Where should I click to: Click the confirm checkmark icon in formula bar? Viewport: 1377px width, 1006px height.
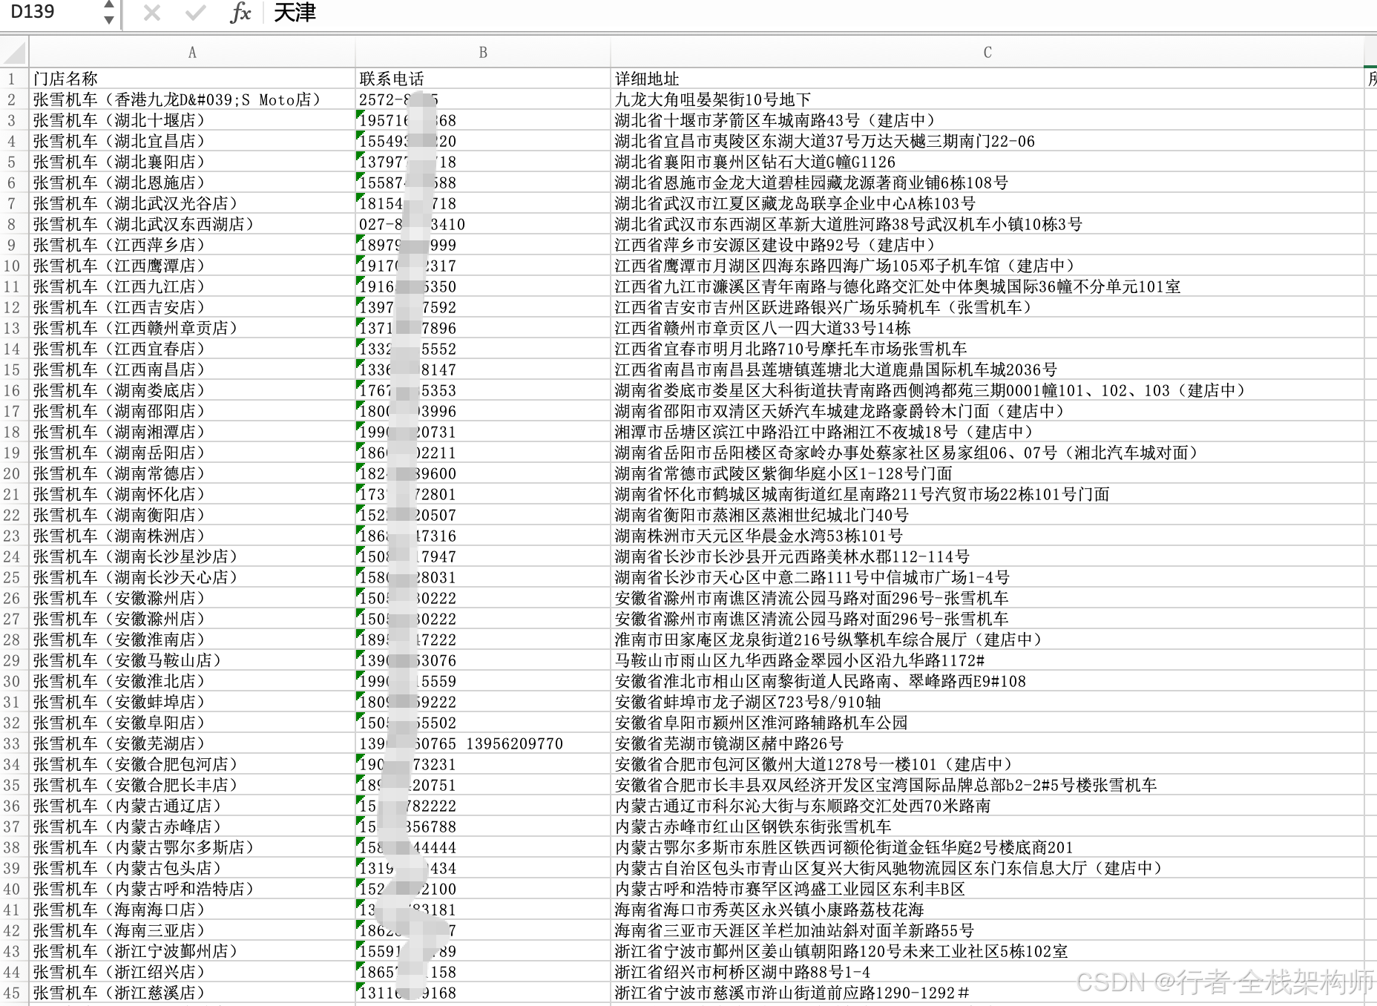(196, 13)
